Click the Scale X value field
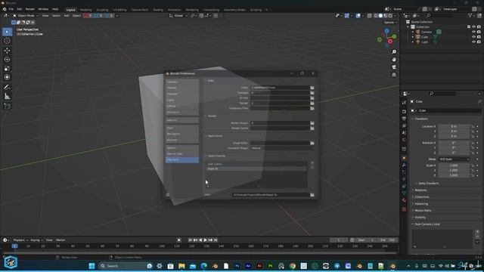Screen dimensions: 484x272 (x=454, y=165)
